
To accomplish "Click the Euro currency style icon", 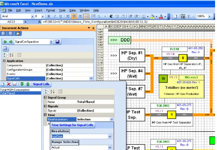I will pos(111,17).
